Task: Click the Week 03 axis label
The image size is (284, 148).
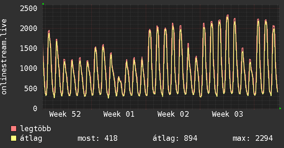Action: (x=227, y=114)
